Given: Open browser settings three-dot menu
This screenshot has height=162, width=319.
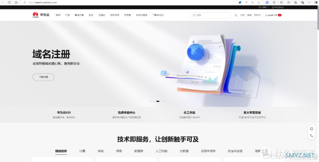Looking at the screenshot, I should pos(309,2).
